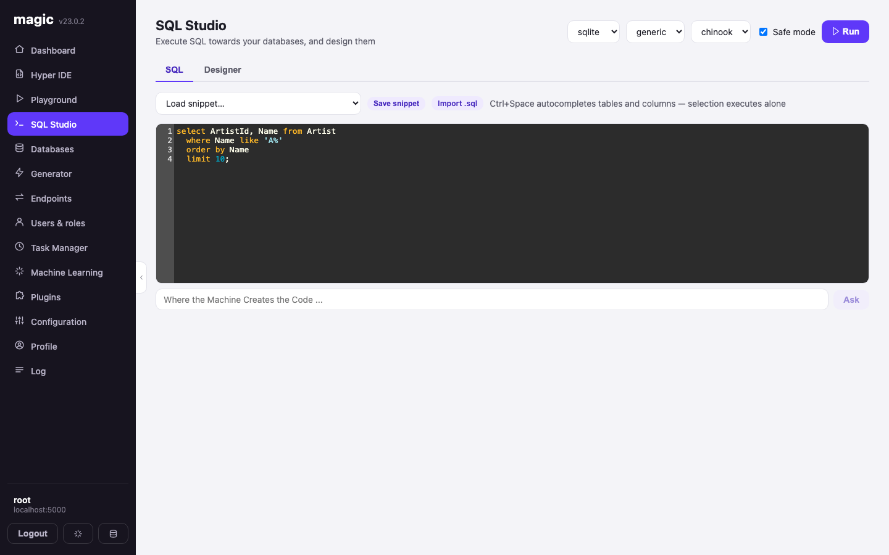
Task: Open Dashboard from the sidebar menu
Action: click(68, 51)
